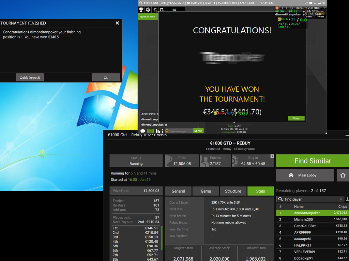
Task: Click the refresh arrow icon in the table toolbar
Action: [161, 9]
